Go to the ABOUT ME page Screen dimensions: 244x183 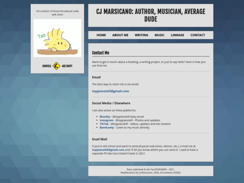(120, 35)
